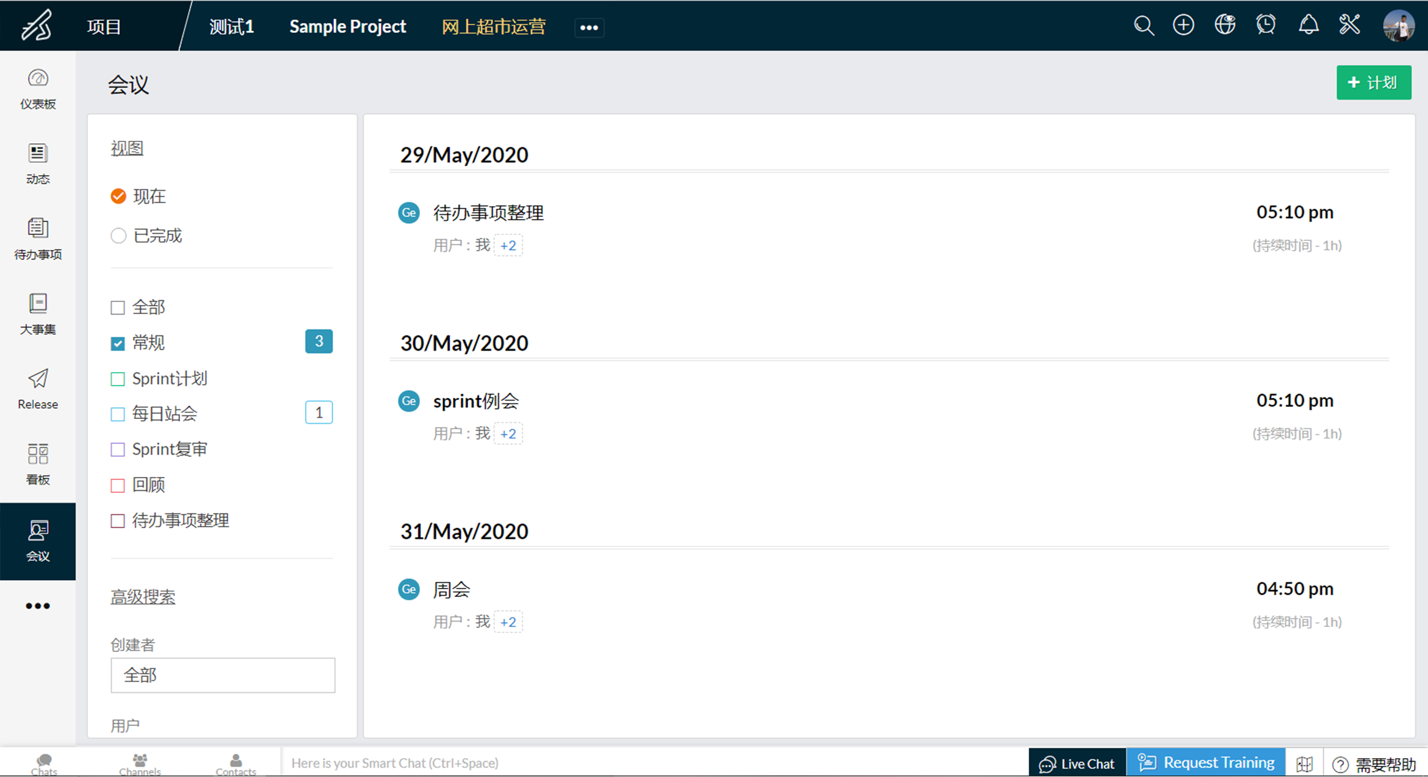Click the +2 users badge for 周会
Viewport: 1428px width, 777px height.
[x=508, y=621]
